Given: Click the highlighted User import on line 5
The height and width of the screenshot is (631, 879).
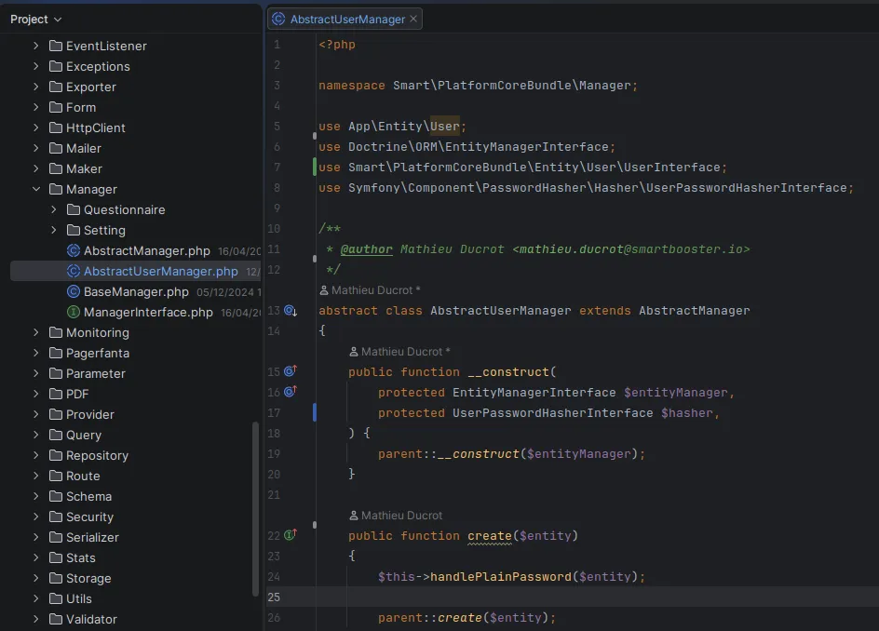Looking at the screenshot, I should [444, 126].
